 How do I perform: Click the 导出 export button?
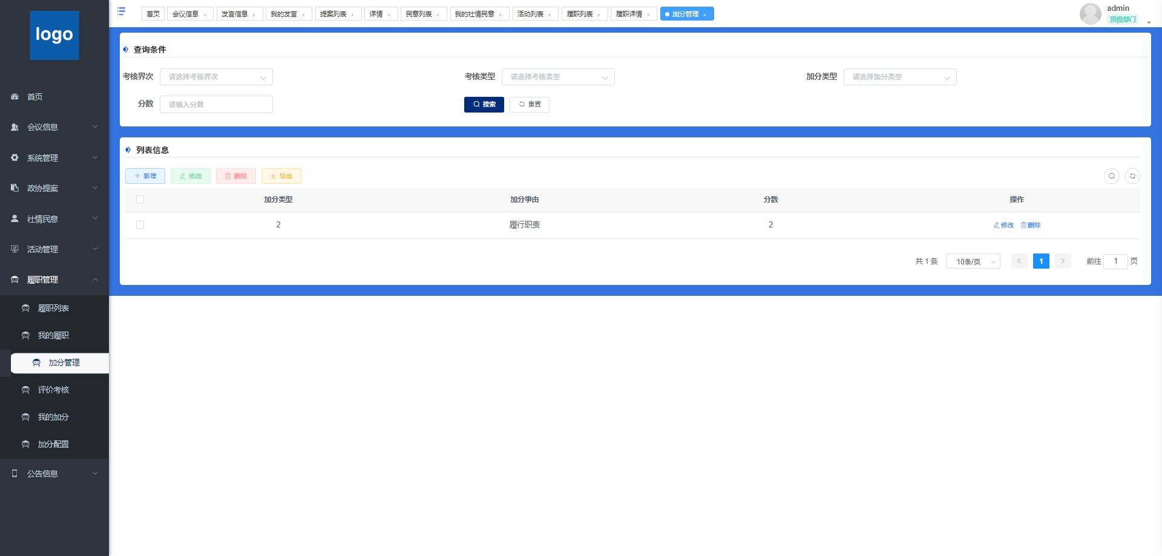pyautogui.click(x=281, y=176)
